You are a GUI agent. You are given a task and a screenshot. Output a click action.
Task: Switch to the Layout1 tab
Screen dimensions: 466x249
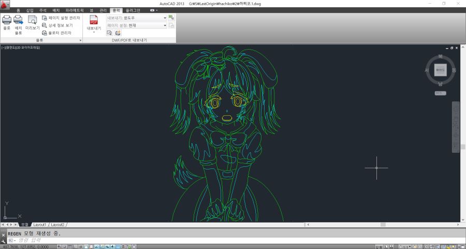click(40, 225)
